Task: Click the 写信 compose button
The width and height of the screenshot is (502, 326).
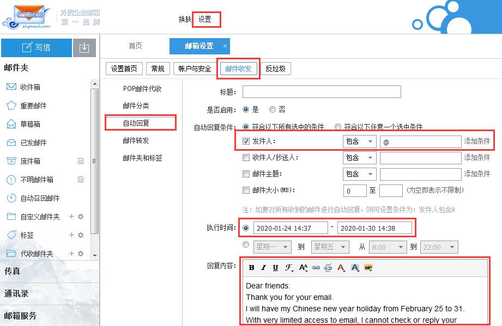Action: [x=37, y=48]
